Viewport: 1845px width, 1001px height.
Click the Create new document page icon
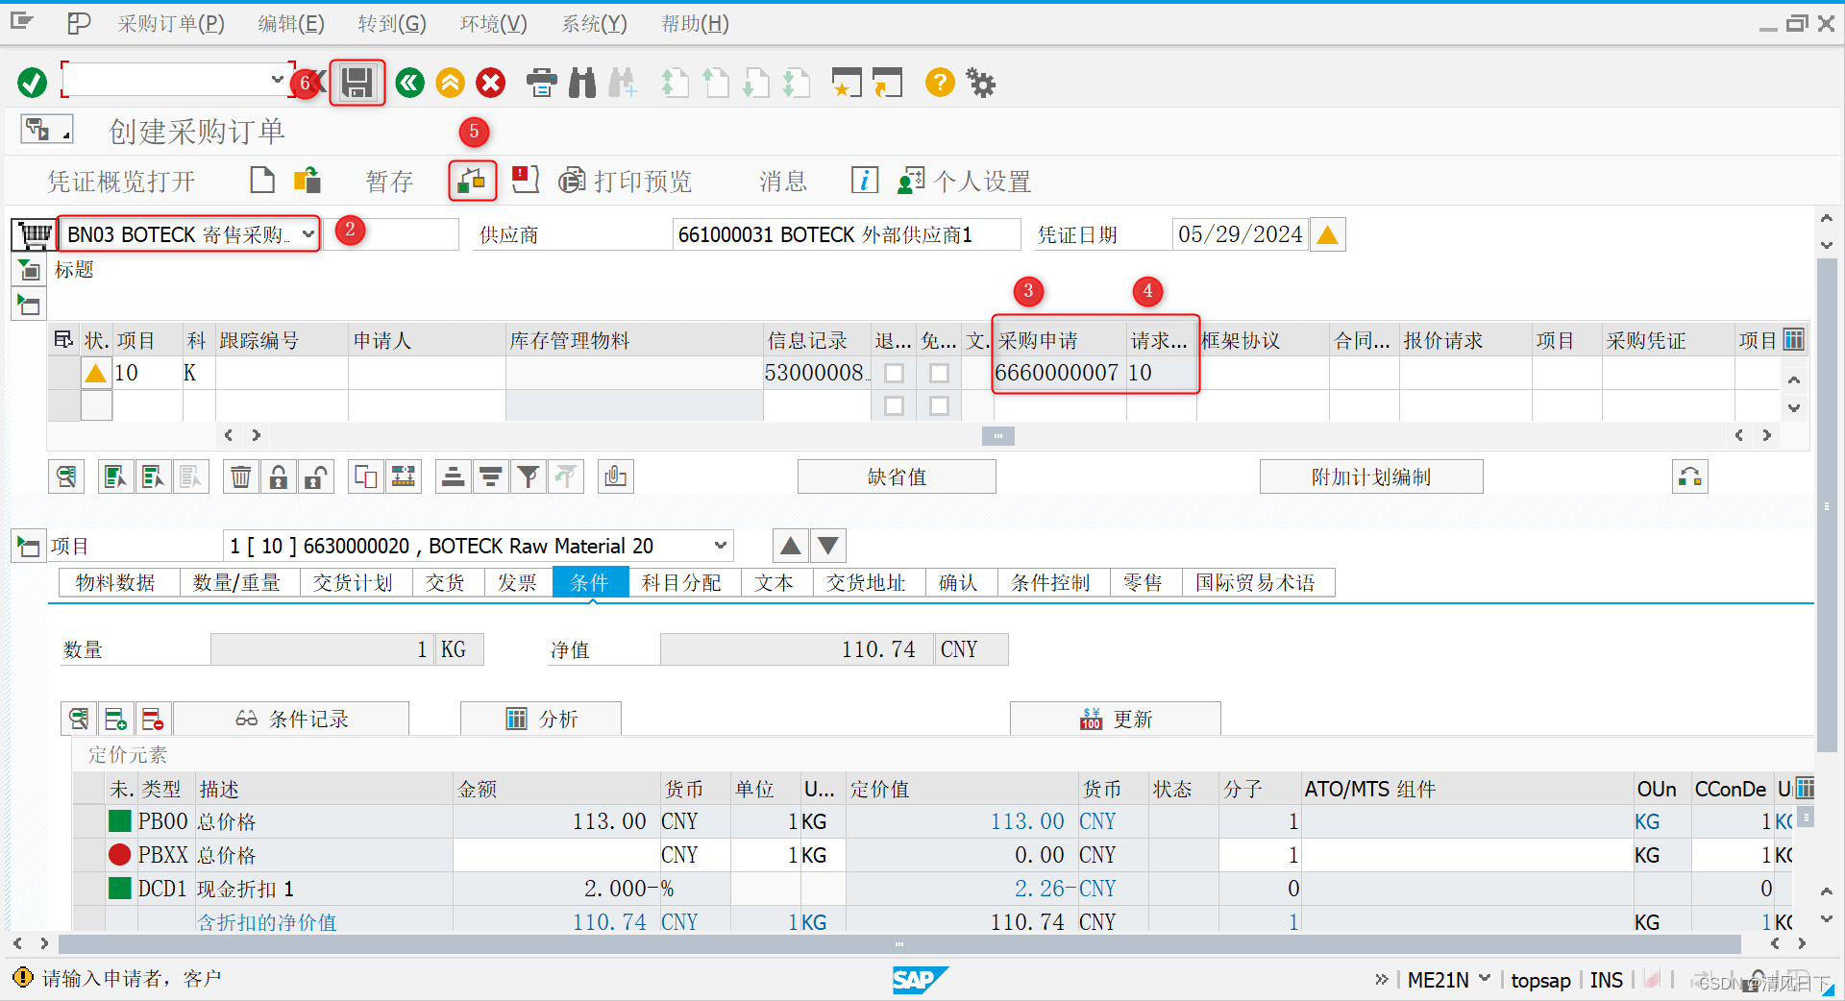(261, 180)
